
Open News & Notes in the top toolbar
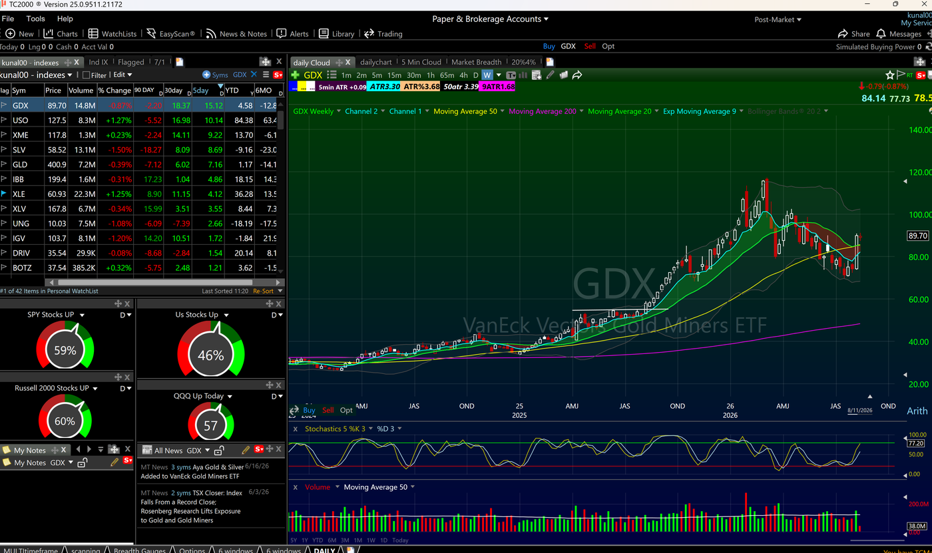(236, 34)
